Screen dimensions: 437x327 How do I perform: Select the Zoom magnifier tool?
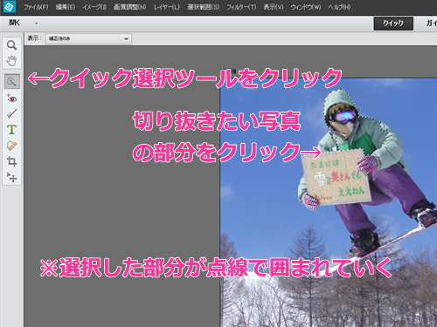point(11,45)
